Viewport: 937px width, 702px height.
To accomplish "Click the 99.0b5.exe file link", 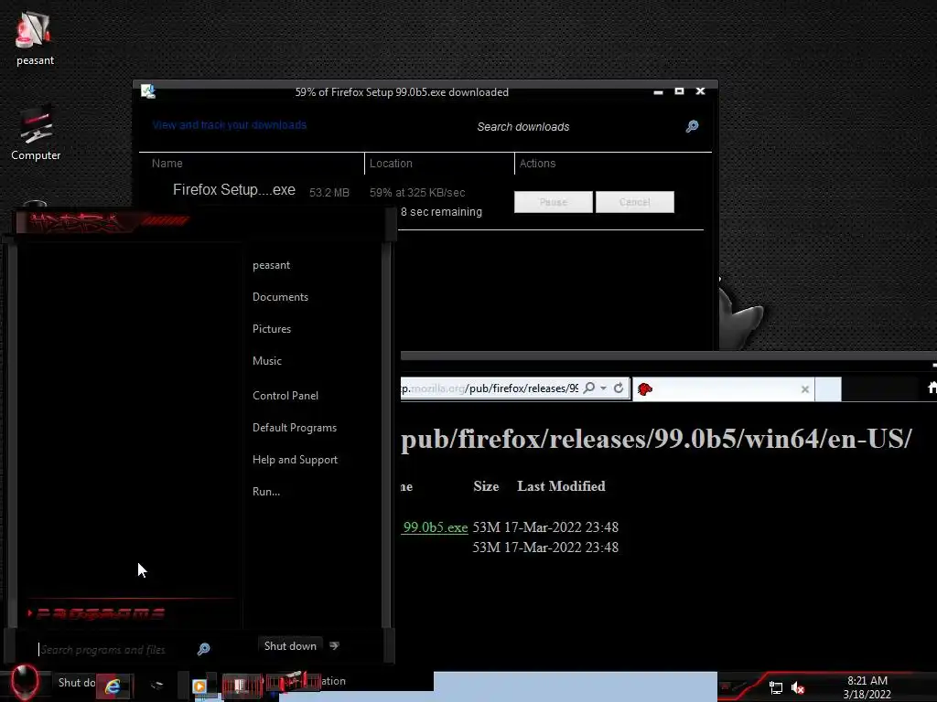I will coord(435,527).
